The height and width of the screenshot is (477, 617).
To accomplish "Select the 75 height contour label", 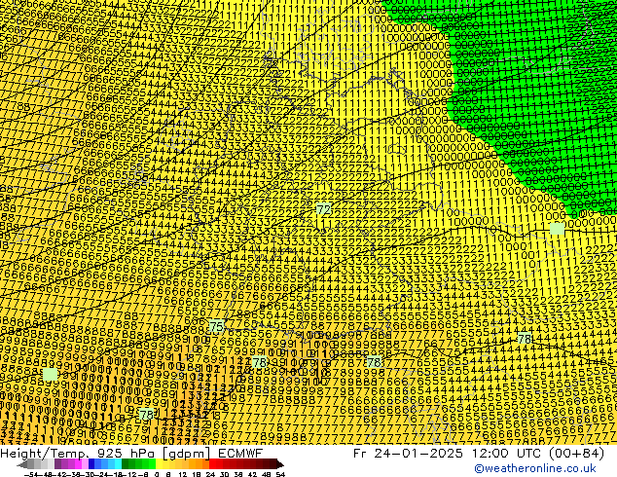I will pos(216,326).
